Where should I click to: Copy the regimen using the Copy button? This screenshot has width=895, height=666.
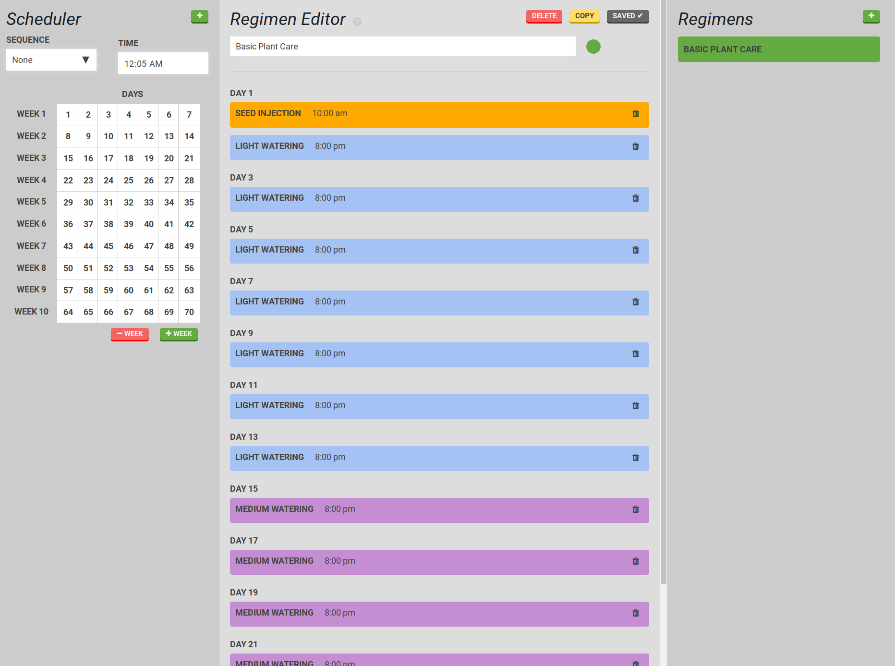(x=584, y=16)
